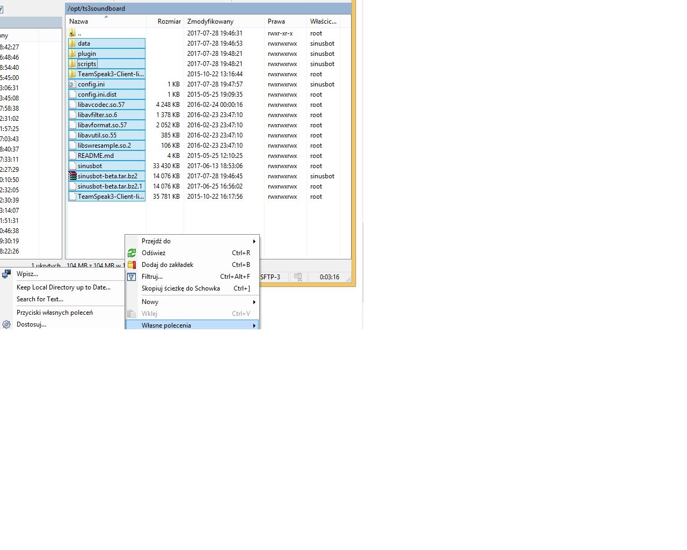Click the parent directory up-folder icon
Viewport: 687px width, 550px height.
pos(72,33)
